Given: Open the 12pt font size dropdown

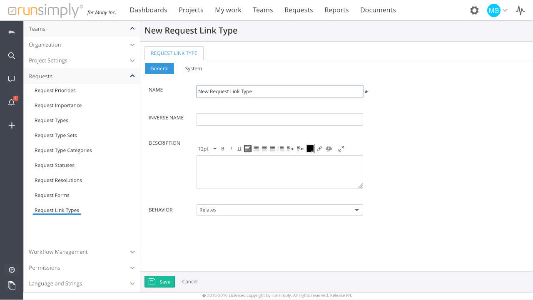Looking at the screenshot, I should tap(207, 149).
